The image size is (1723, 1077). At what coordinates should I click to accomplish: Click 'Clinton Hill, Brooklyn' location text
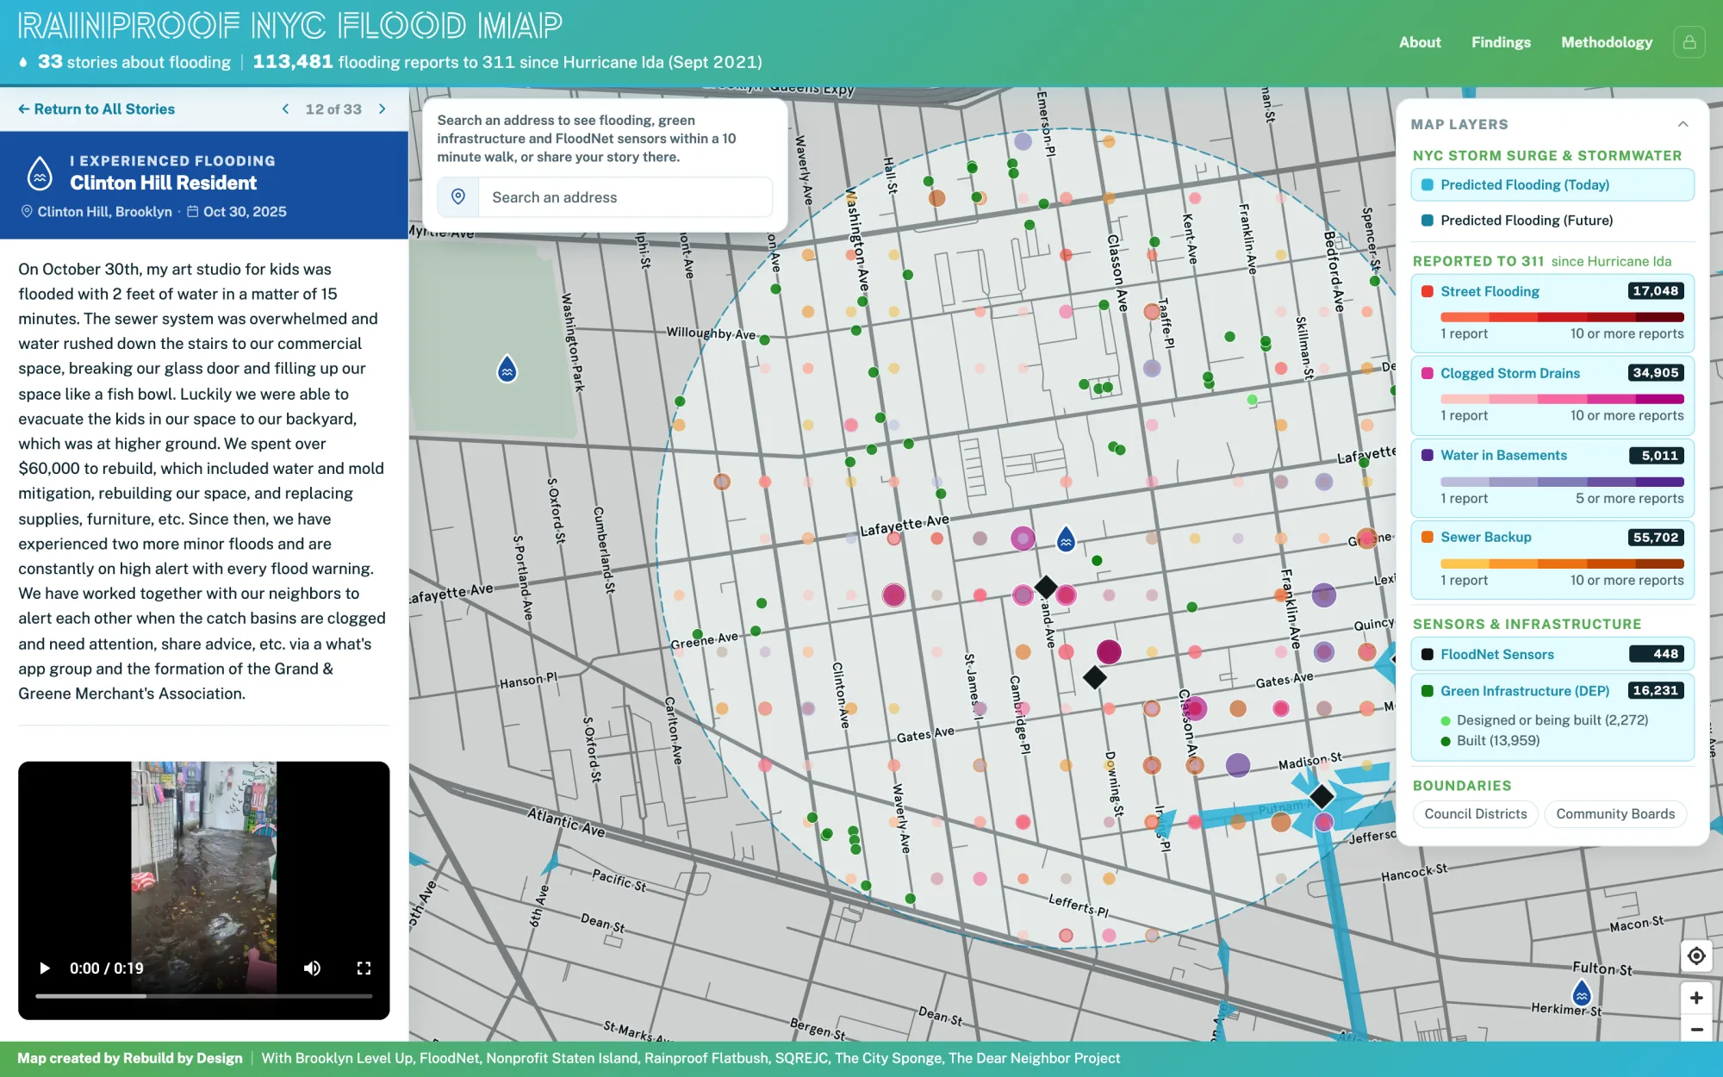point(104,212)
